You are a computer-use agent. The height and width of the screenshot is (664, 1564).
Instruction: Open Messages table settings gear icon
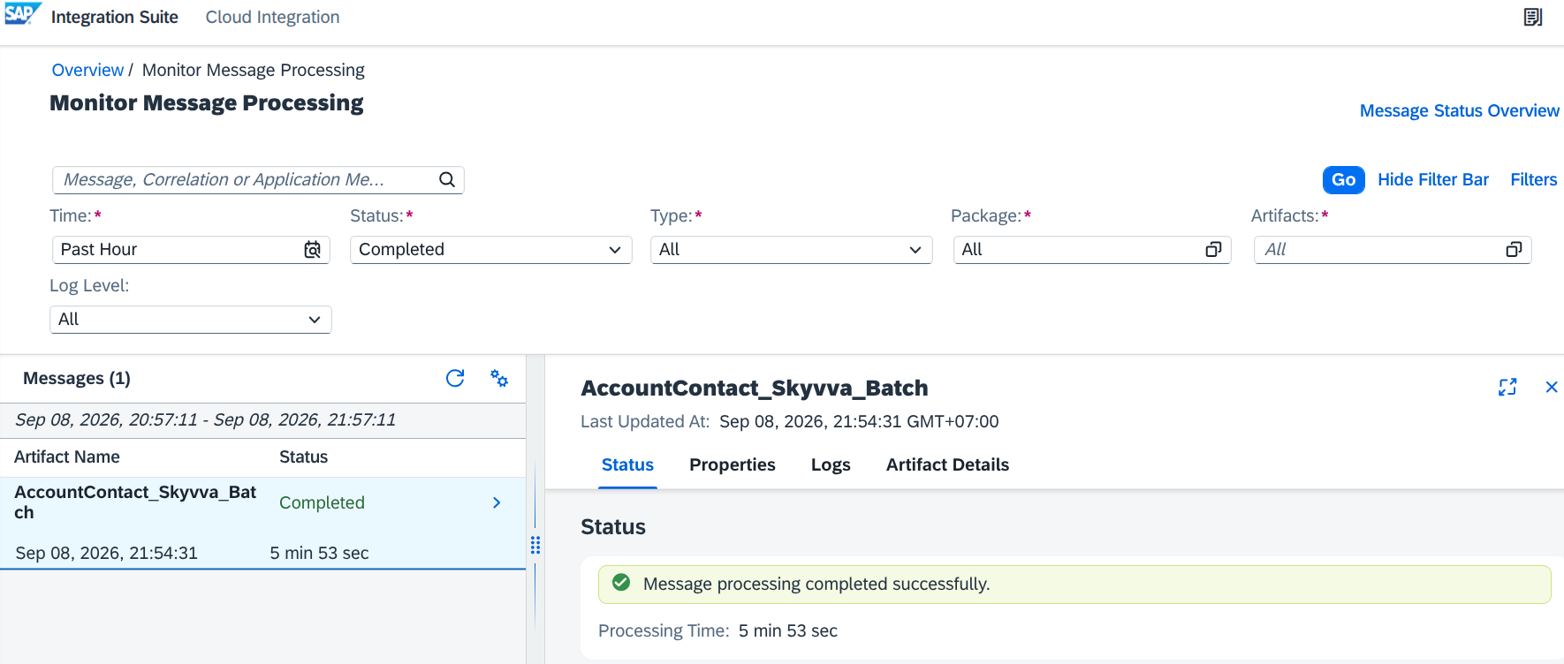(499, 378)
